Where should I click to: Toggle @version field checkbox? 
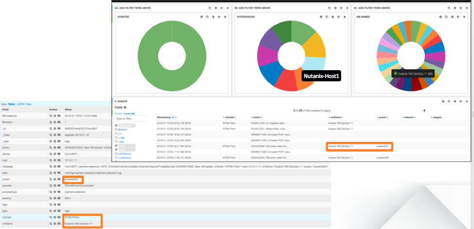(x=116, y=129)
